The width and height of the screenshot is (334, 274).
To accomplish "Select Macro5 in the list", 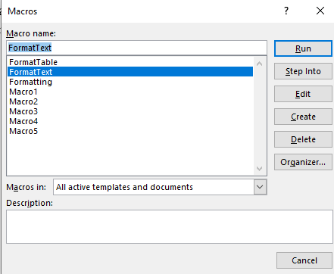I will pyautogui.click(x=130, y=131).
